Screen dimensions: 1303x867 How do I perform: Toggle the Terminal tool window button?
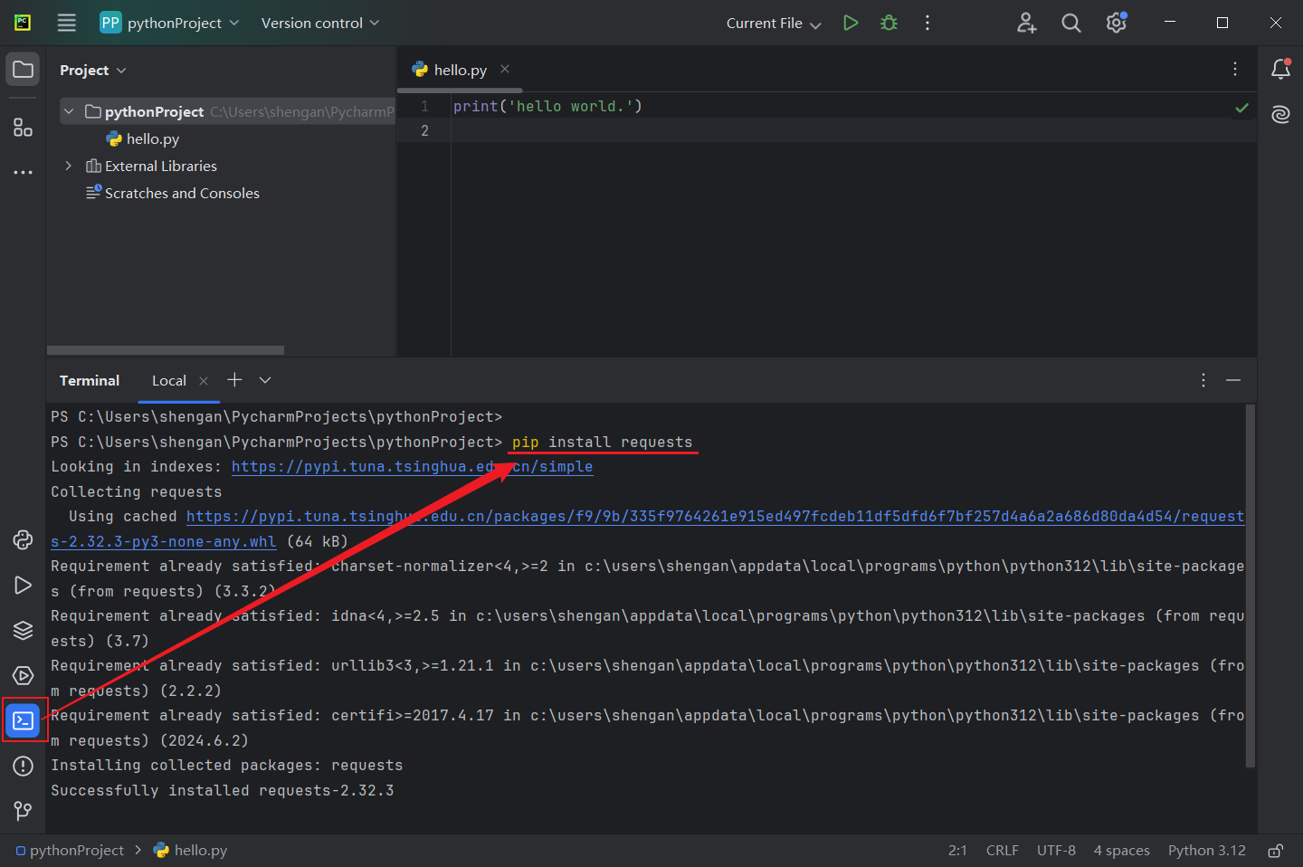point(24,720)
